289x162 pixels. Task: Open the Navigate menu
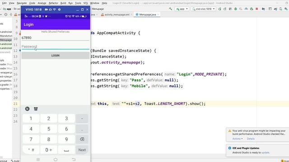(22, 3)
